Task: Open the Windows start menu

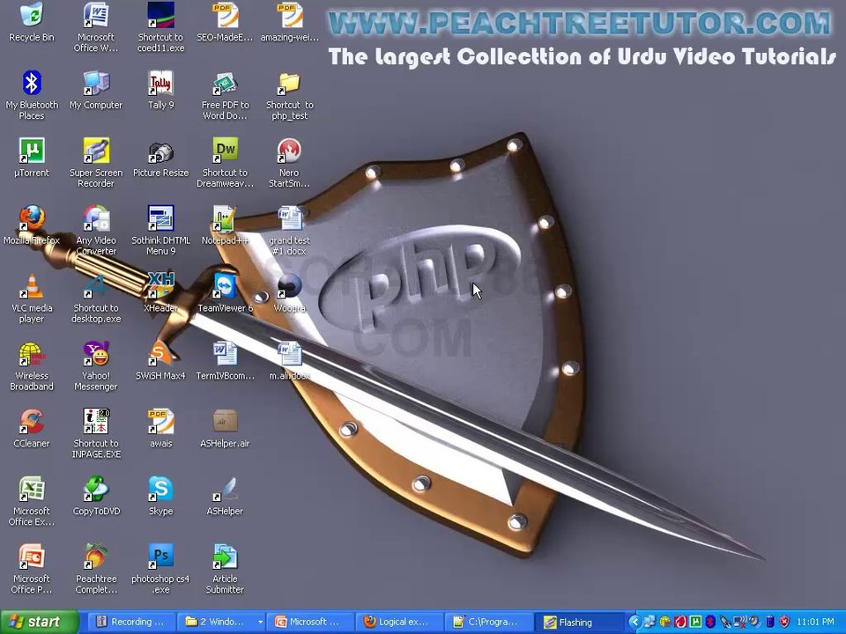Action: click(x=40, y=623)
